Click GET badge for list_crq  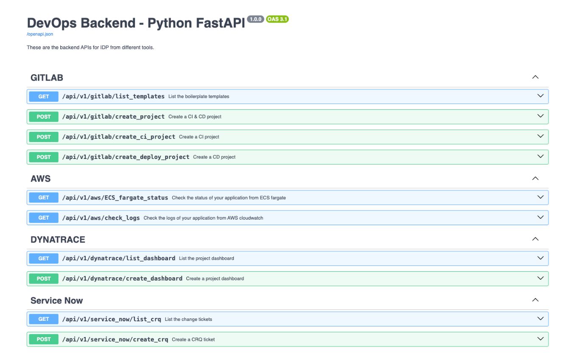pos(44,319)
